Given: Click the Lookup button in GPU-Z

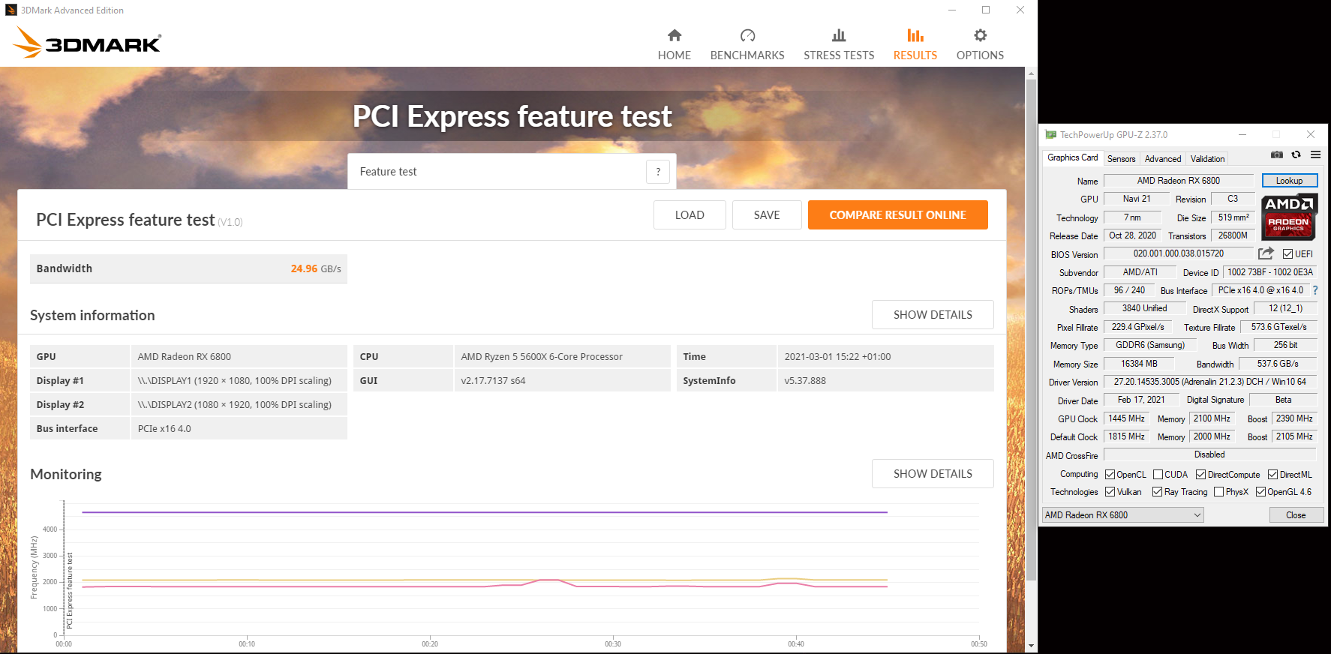Looking at the screenshot, I should [x=1289, y=181].
